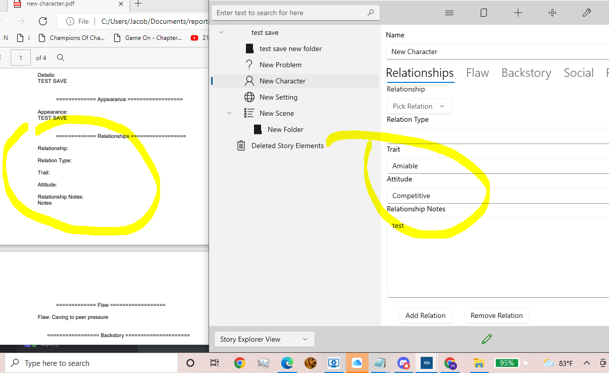Collapse the New Scene tree node

click(x=229, y=113)
